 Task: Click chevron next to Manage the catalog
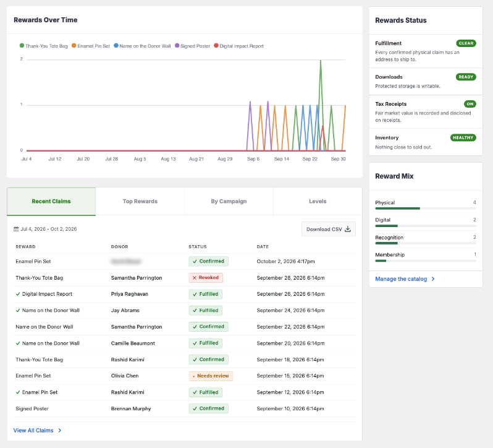[433, 279]
